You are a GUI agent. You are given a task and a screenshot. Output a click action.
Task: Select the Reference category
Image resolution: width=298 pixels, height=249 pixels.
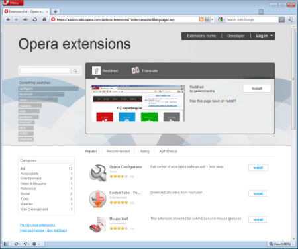tap(46, 189)
